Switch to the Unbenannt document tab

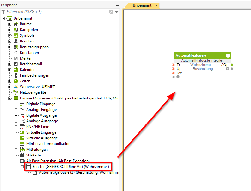142,6
